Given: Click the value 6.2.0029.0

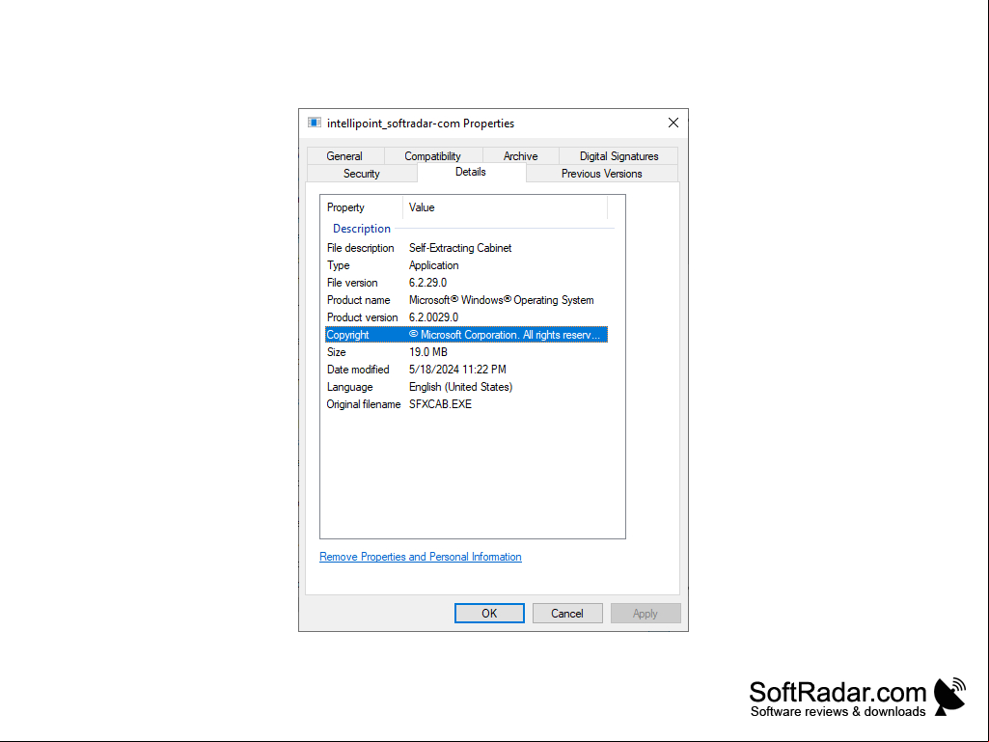Looking at the screenshot, I should [434, 317].
